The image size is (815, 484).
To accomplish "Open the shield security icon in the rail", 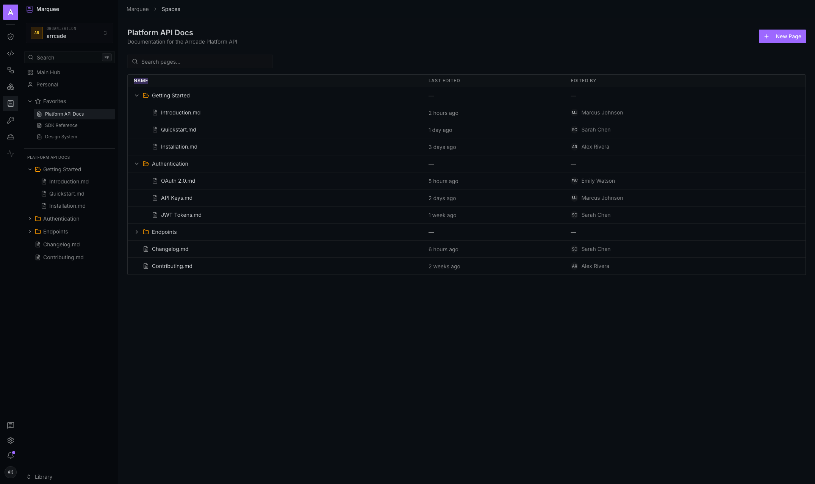I will click(11, 37).
